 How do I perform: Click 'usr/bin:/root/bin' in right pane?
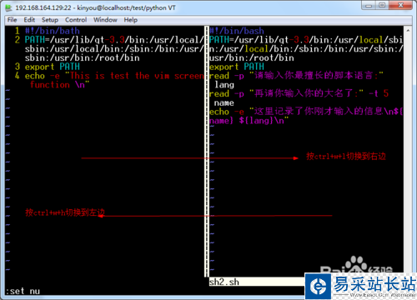coord(251,57)
